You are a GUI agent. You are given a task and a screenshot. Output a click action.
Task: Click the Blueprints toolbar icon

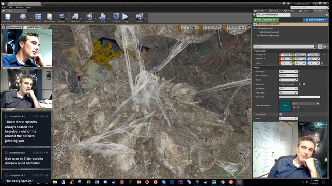click(75, 18)
